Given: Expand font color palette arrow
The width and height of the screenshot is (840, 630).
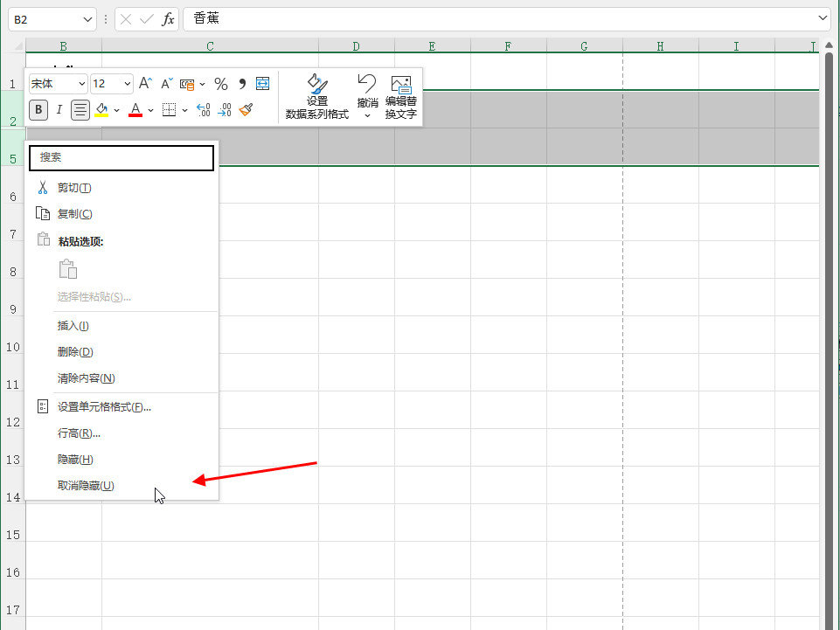Looking at the screenshot, I should (x=150, y=110).
